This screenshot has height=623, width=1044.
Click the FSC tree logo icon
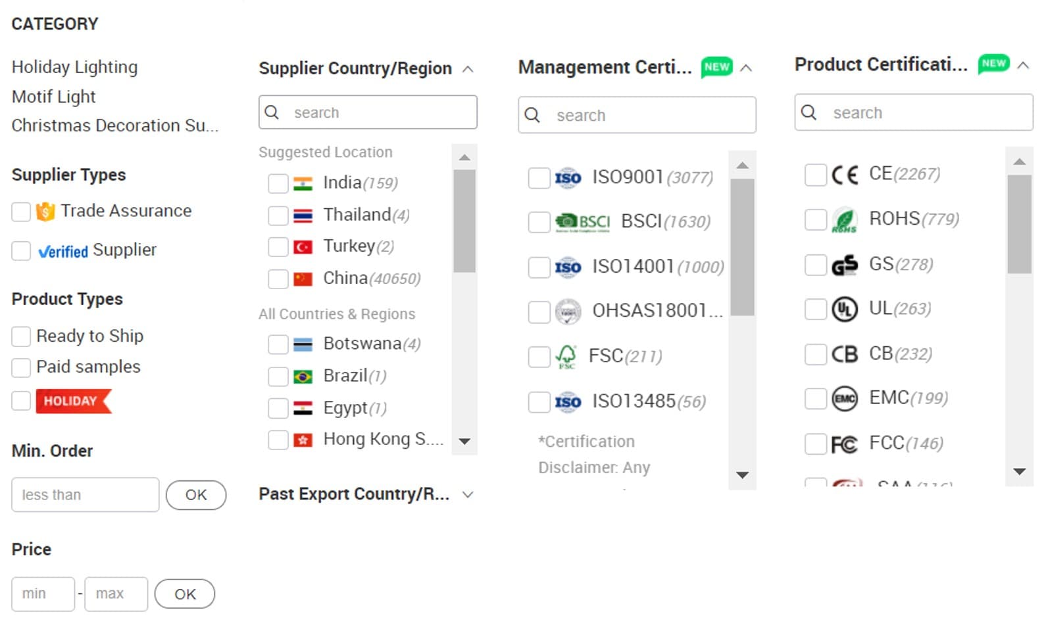pyautogui.click(x=566, y=356)
